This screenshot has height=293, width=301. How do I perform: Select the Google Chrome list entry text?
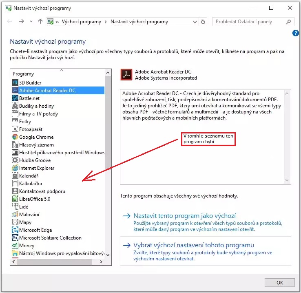pyautogui.click(x=36, y=137)
